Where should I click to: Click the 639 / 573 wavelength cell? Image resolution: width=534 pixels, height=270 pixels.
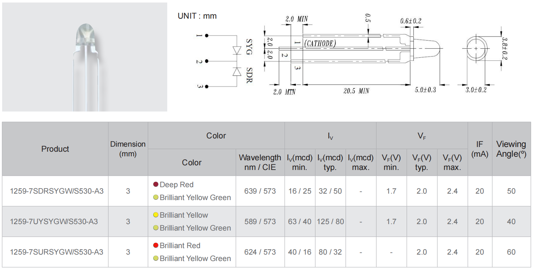click(260, 191)
